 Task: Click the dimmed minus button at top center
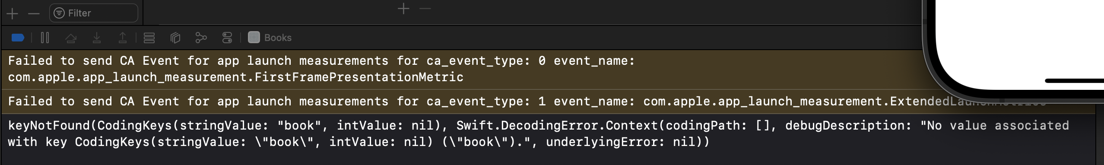[425, 9]
